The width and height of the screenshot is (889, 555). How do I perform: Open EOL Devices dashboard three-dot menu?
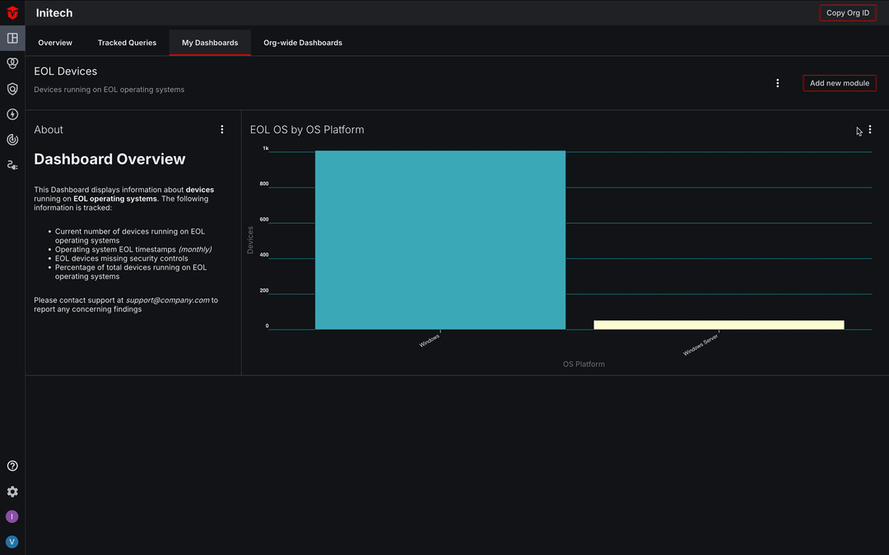(777, 83)
